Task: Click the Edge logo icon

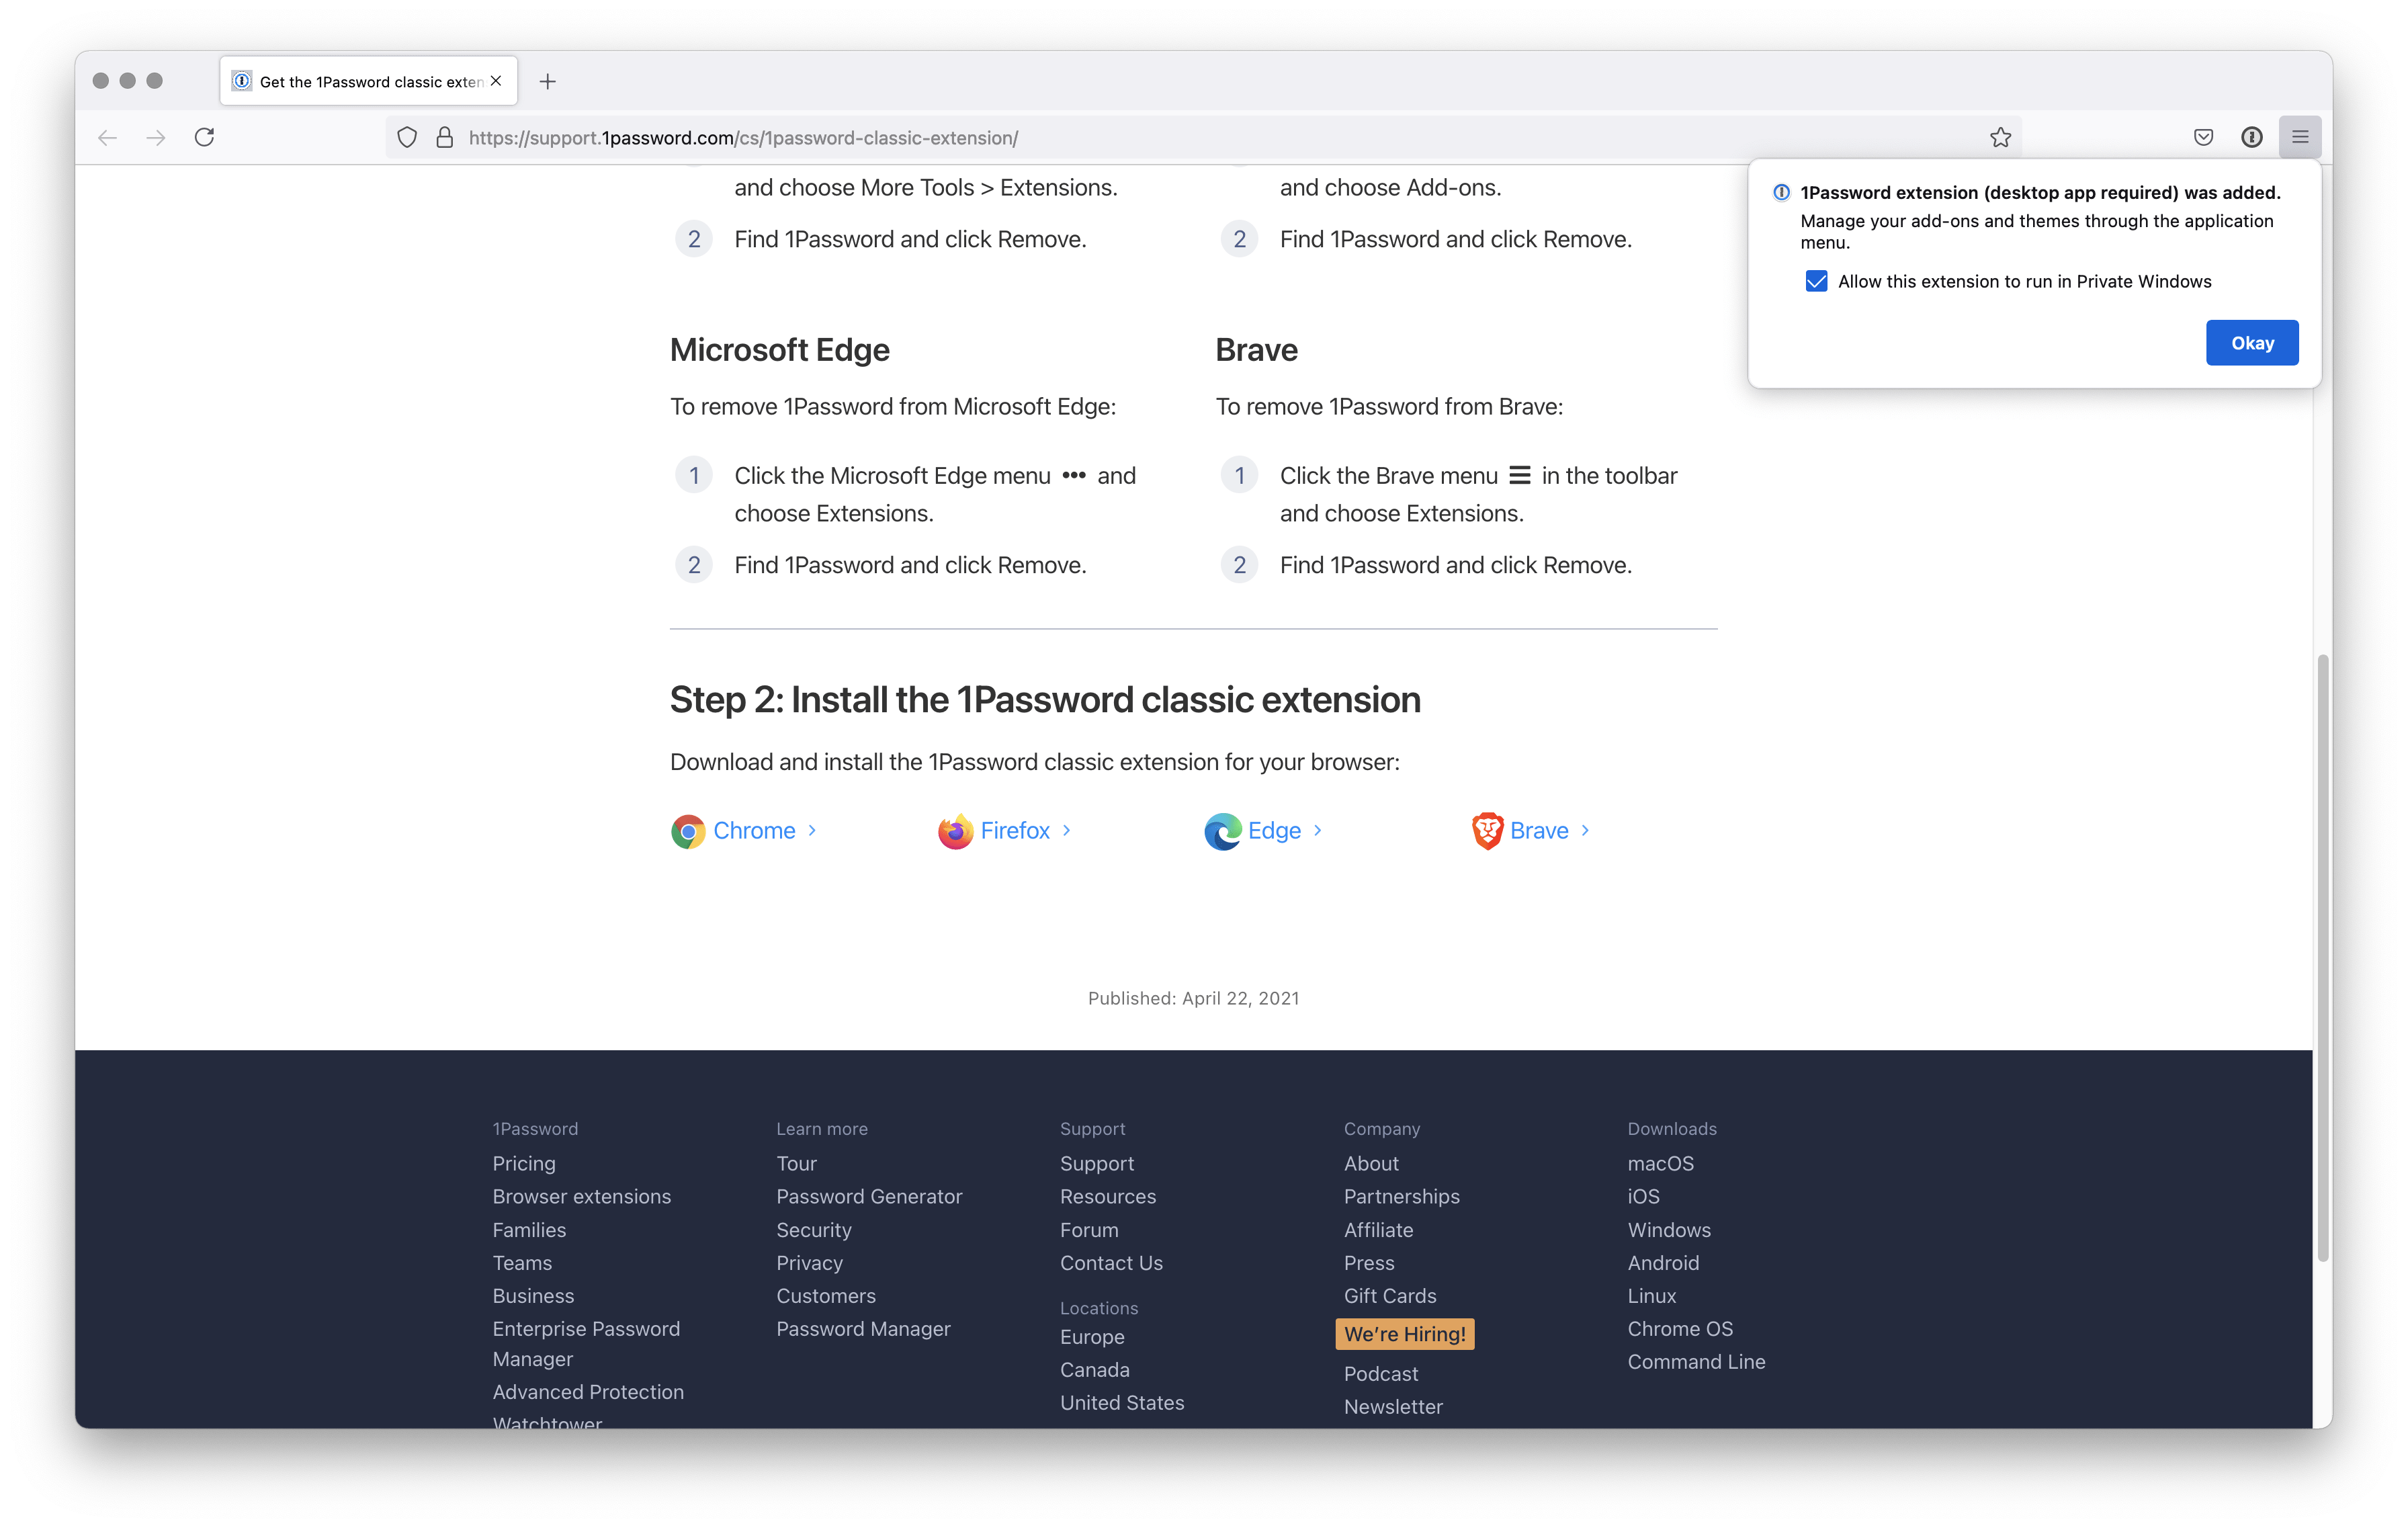Action: click(x=1222, y=831)
